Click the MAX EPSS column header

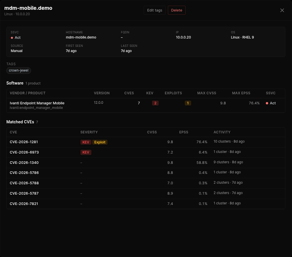point(241,93)
